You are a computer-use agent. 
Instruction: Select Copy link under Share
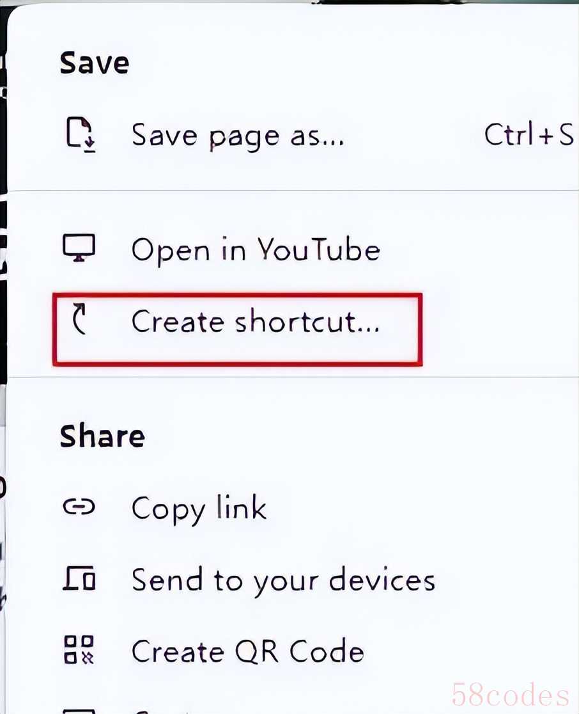pos(199,509)
